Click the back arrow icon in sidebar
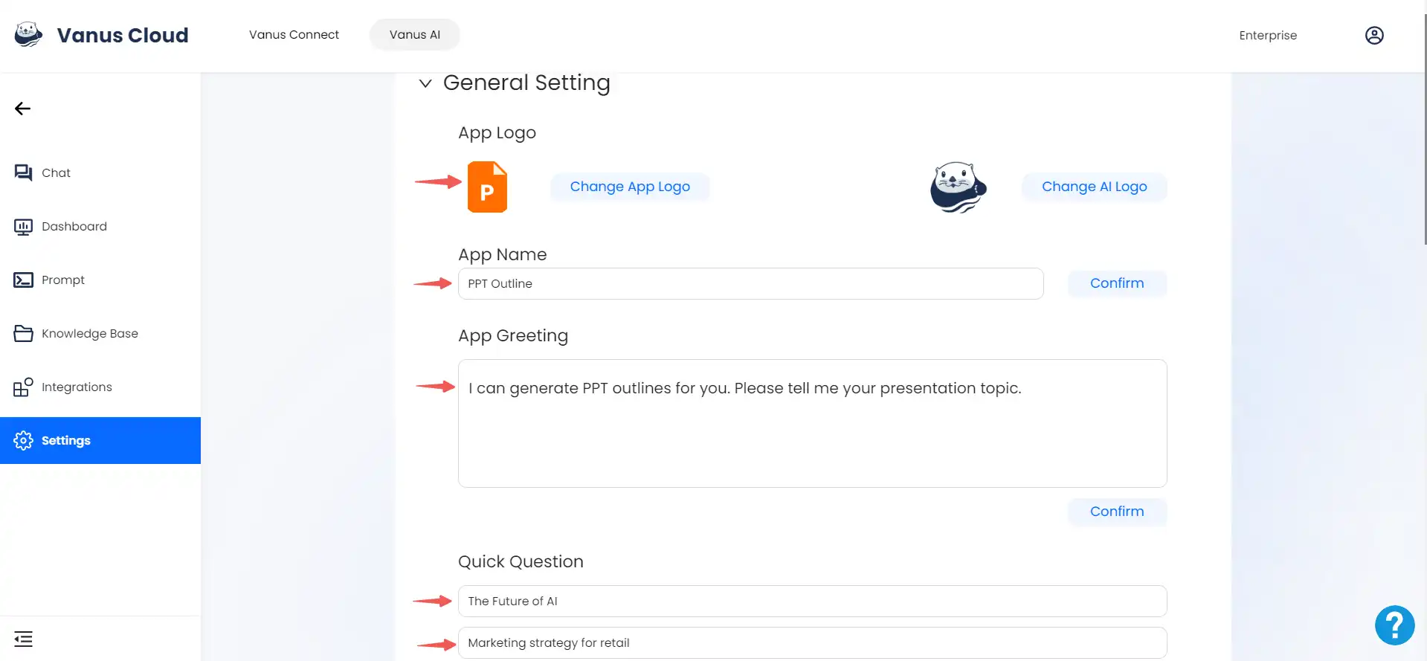The image size is (1427, 661). tap(22, 109)
